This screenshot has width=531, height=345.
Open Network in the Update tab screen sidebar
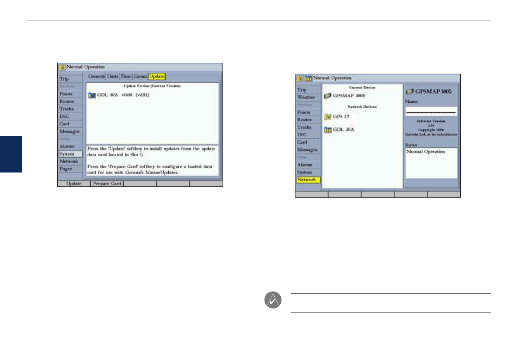tap(70, 161)
